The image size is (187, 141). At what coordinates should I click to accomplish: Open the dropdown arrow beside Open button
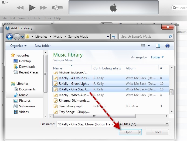click(x=140, y=132)
